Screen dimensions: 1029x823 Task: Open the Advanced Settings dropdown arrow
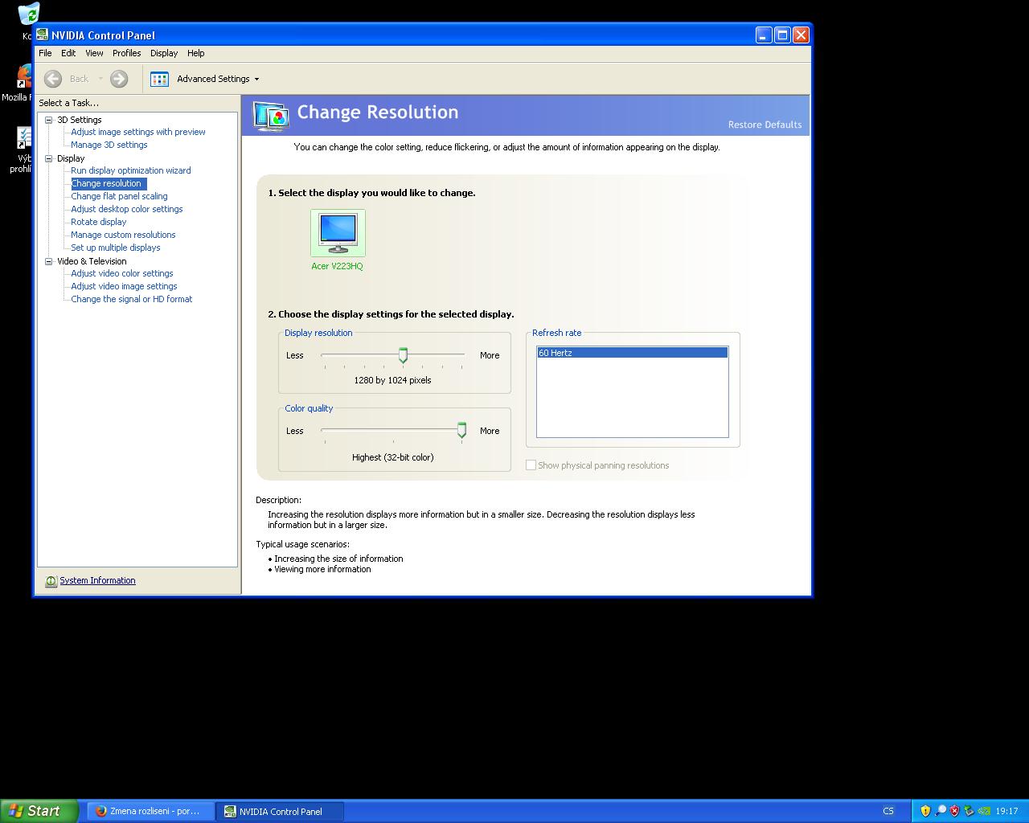point(256,79)
